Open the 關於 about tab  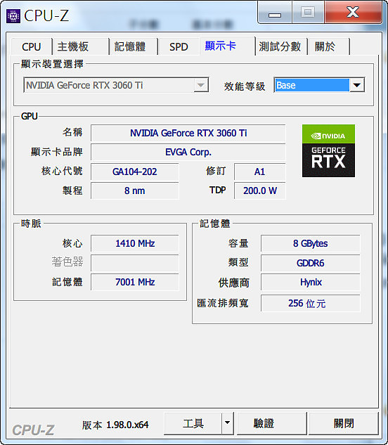[328, 46]
